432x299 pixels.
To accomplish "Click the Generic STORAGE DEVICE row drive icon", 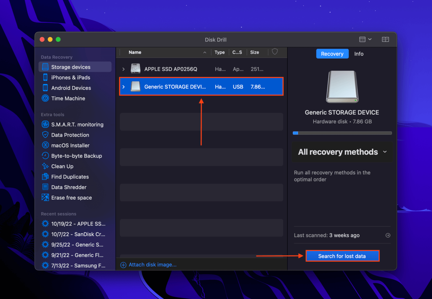I will (136, 87).
